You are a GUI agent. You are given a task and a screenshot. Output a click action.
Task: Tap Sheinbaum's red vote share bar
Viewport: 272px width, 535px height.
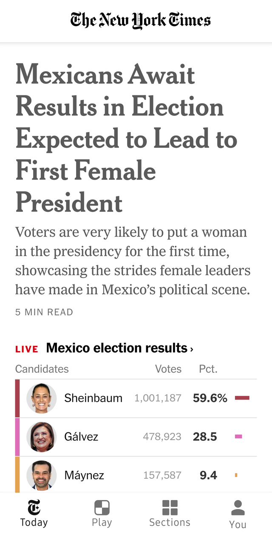[242, 398]
